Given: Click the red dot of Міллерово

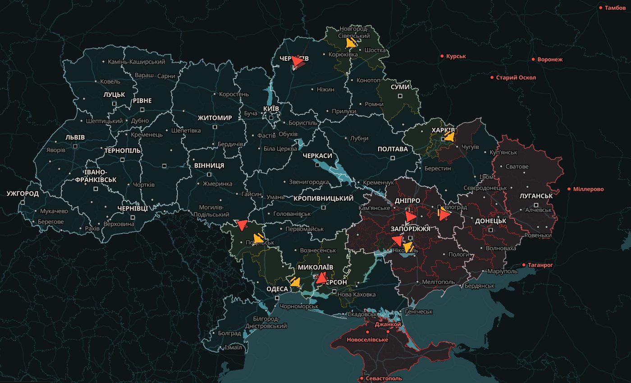Looking at the screenshot, I should coord(569,189).
